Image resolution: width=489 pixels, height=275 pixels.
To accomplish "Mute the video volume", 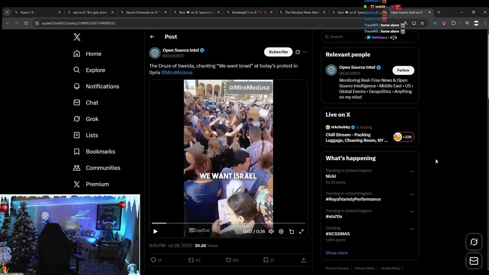I will coord(271,231).
